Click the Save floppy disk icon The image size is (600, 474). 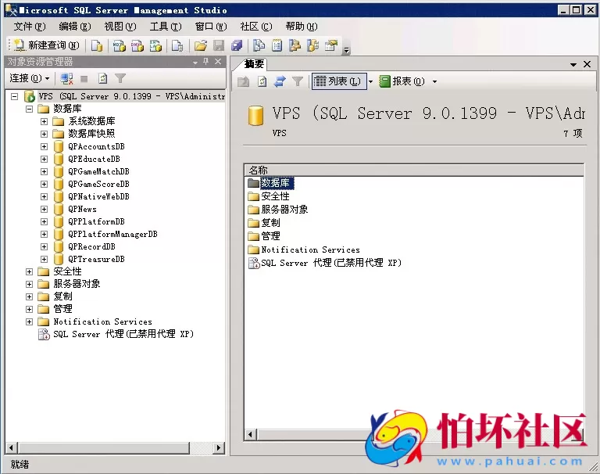[x=219, y=46]
